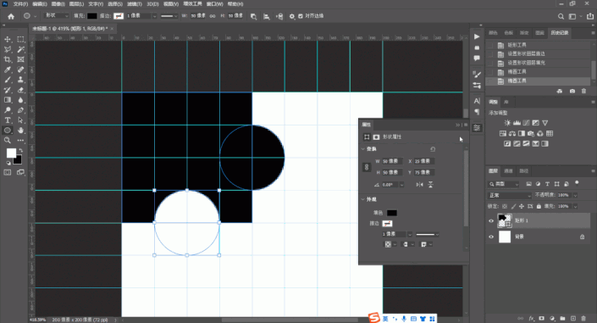
Task: Hide the 矩形 1 layer
Action: 491,220
